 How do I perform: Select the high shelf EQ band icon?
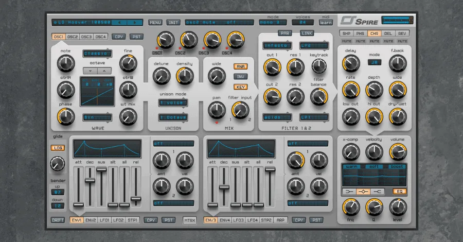377,192
